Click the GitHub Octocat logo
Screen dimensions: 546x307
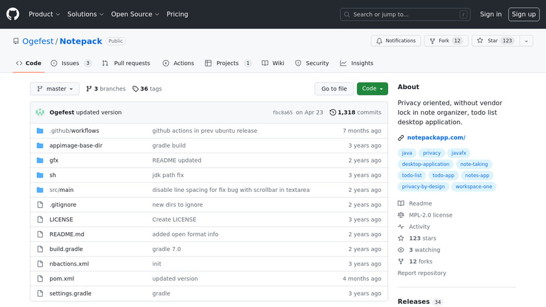(12, 14)
